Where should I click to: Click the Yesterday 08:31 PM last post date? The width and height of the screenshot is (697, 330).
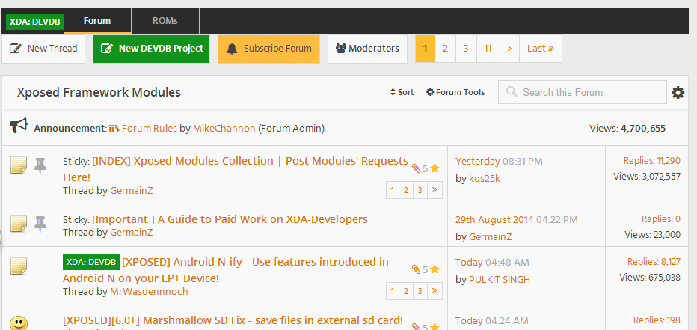[x=499, y=161]
